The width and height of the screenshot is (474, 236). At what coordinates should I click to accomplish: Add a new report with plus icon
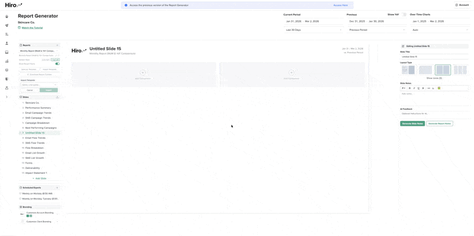pos(57,45)
